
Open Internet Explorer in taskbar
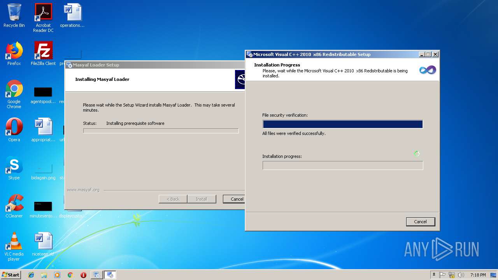31,275
